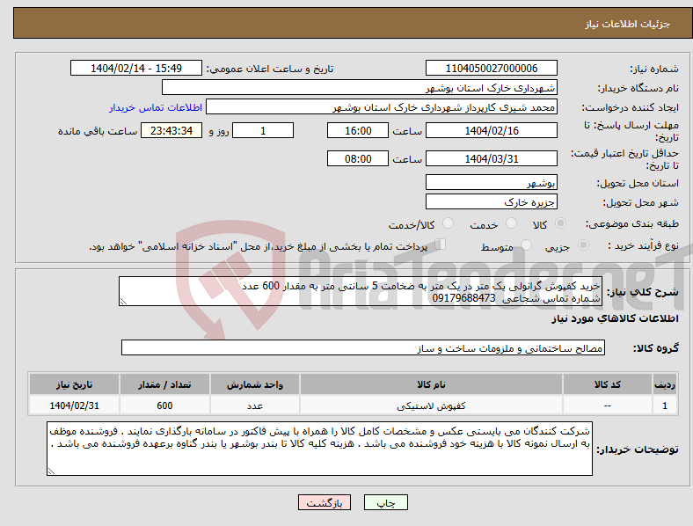Click the جزئیات اطلاعات نیاز page title
Screen dimensions: 693x526
click(x=628, y=24)
